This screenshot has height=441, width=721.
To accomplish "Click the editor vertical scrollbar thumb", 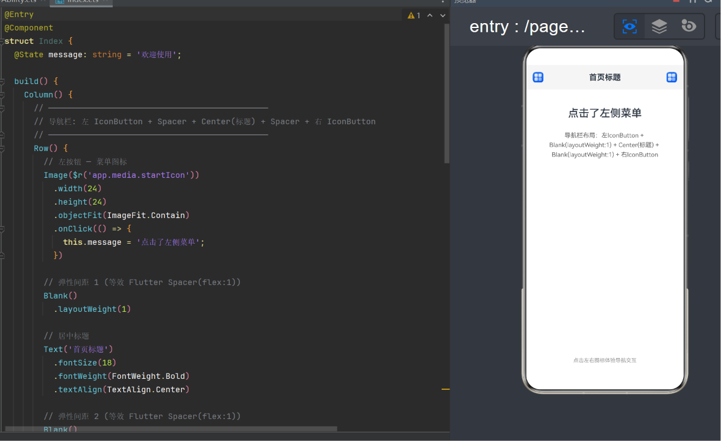I will pos(447,93).
